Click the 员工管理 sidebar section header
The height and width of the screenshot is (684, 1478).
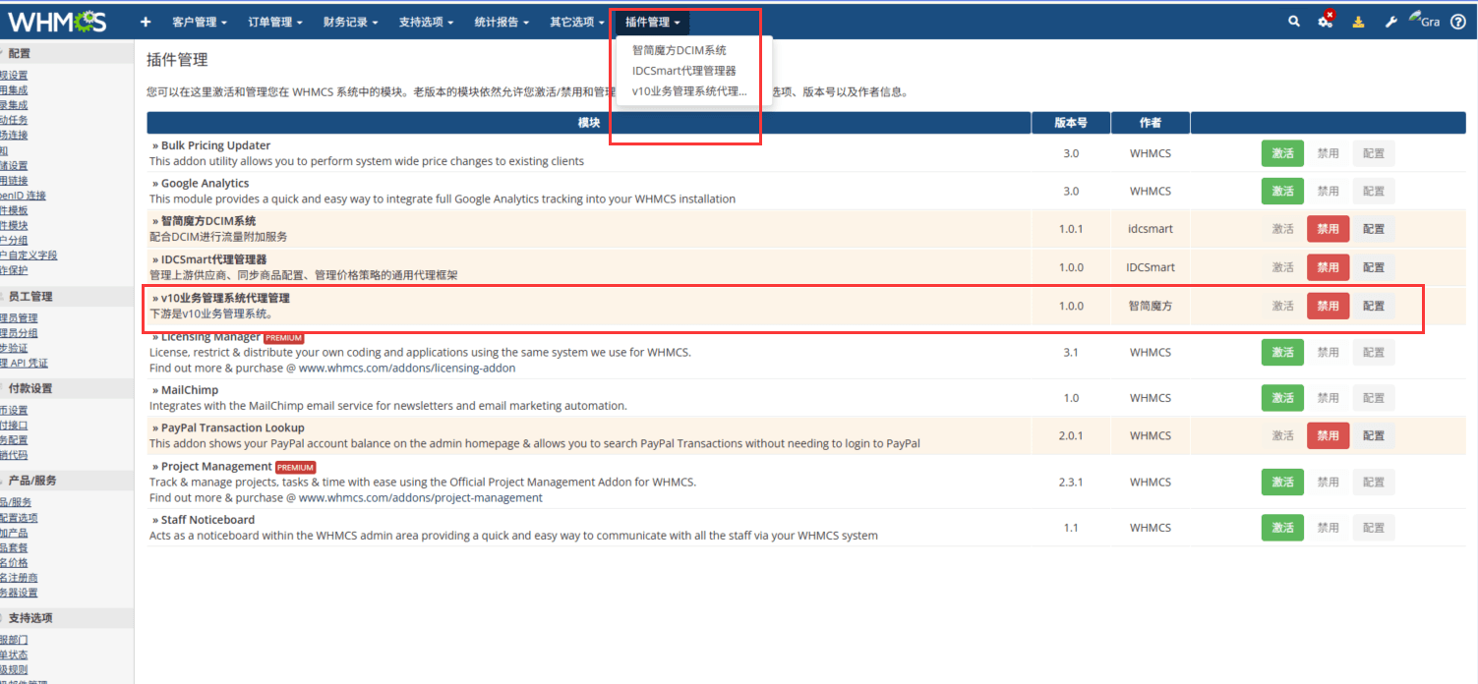pos(30,296)
